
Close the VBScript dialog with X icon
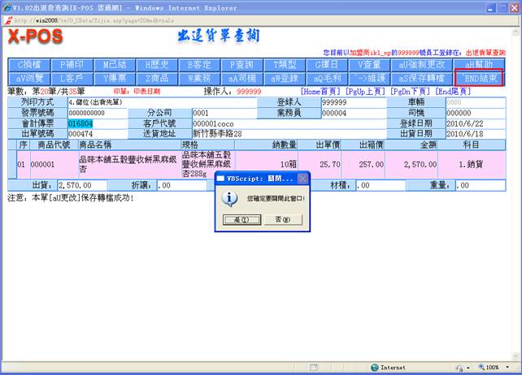[x=302, y=178]
